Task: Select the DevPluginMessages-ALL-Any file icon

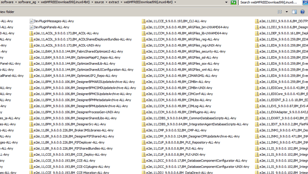Action: pyautogui.click(x=31, y=21)
